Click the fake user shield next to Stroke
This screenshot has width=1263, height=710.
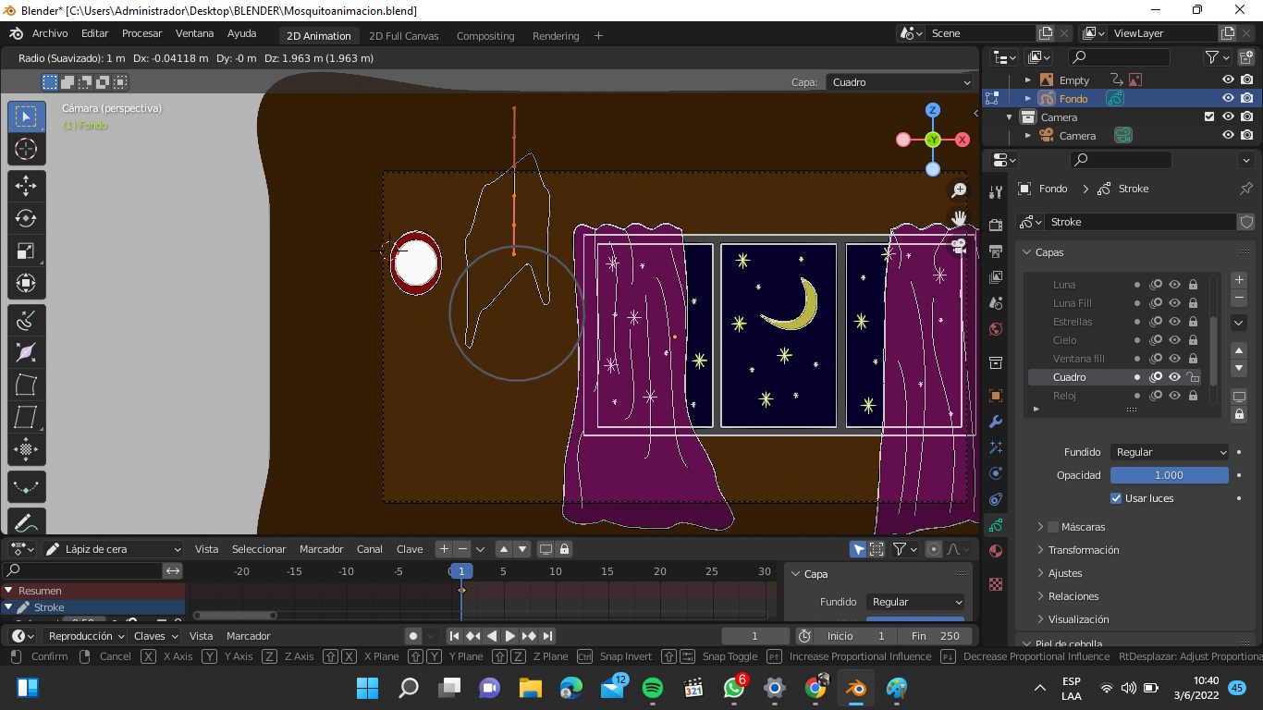coord(1245,222)
